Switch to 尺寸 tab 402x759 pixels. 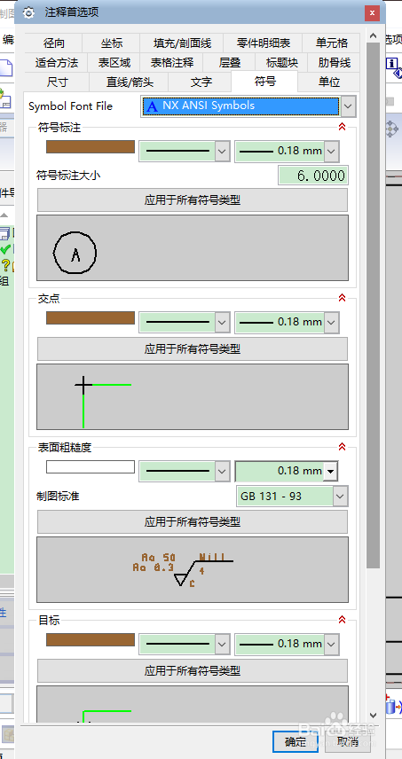pos(57,82)
